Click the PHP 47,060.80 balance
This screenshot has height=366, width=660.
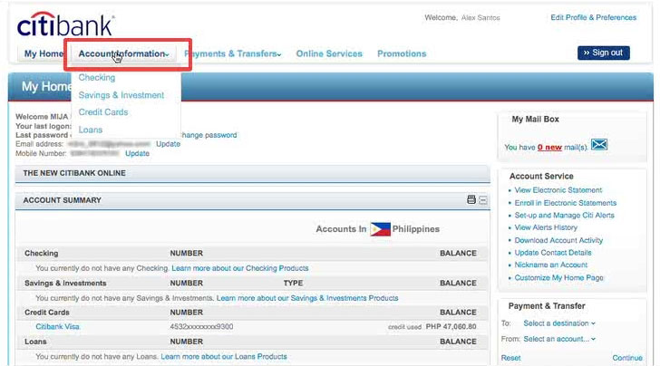point(451,327)
